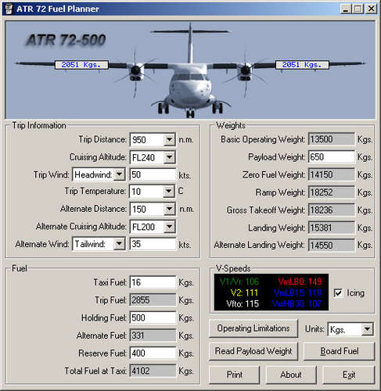Open the Alternate Distance dropdown
The width and height of the screenshot is (381, 391).
(x=169, y=209)
